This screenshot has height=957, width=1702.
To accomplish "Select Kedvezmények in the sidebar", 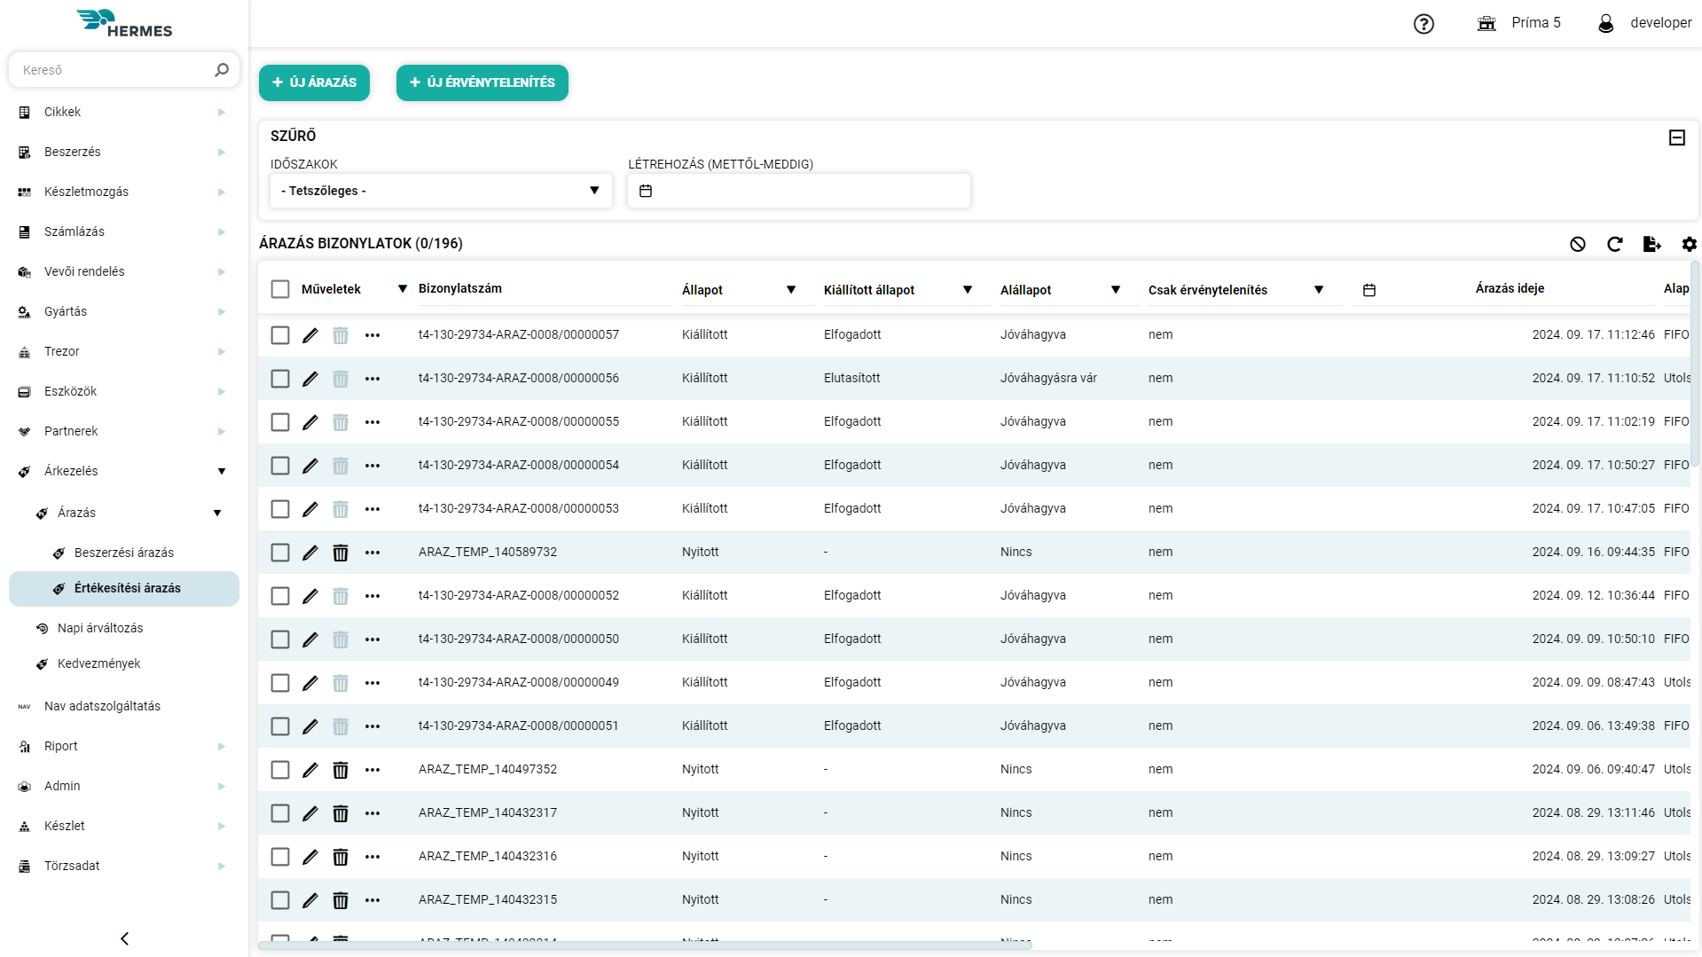I will point(98,663).
